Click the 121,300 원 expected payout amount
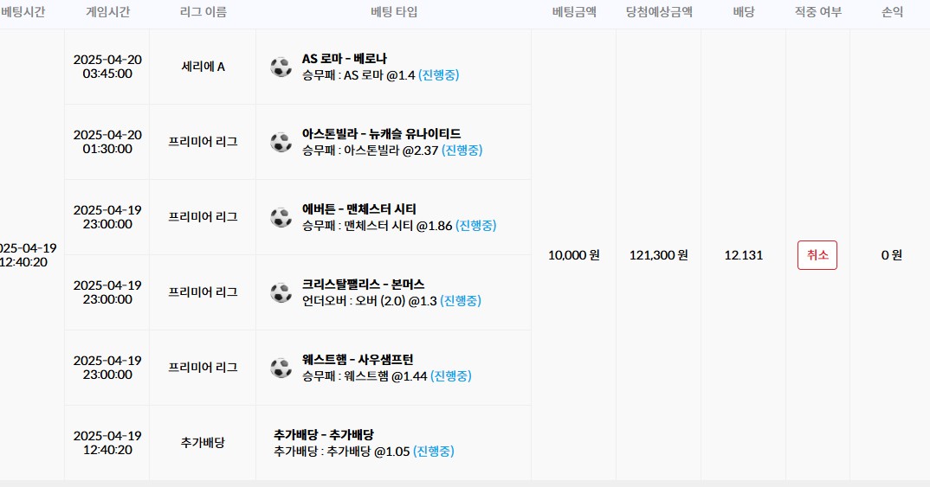The image size is (930, 487). coord(658,255)
